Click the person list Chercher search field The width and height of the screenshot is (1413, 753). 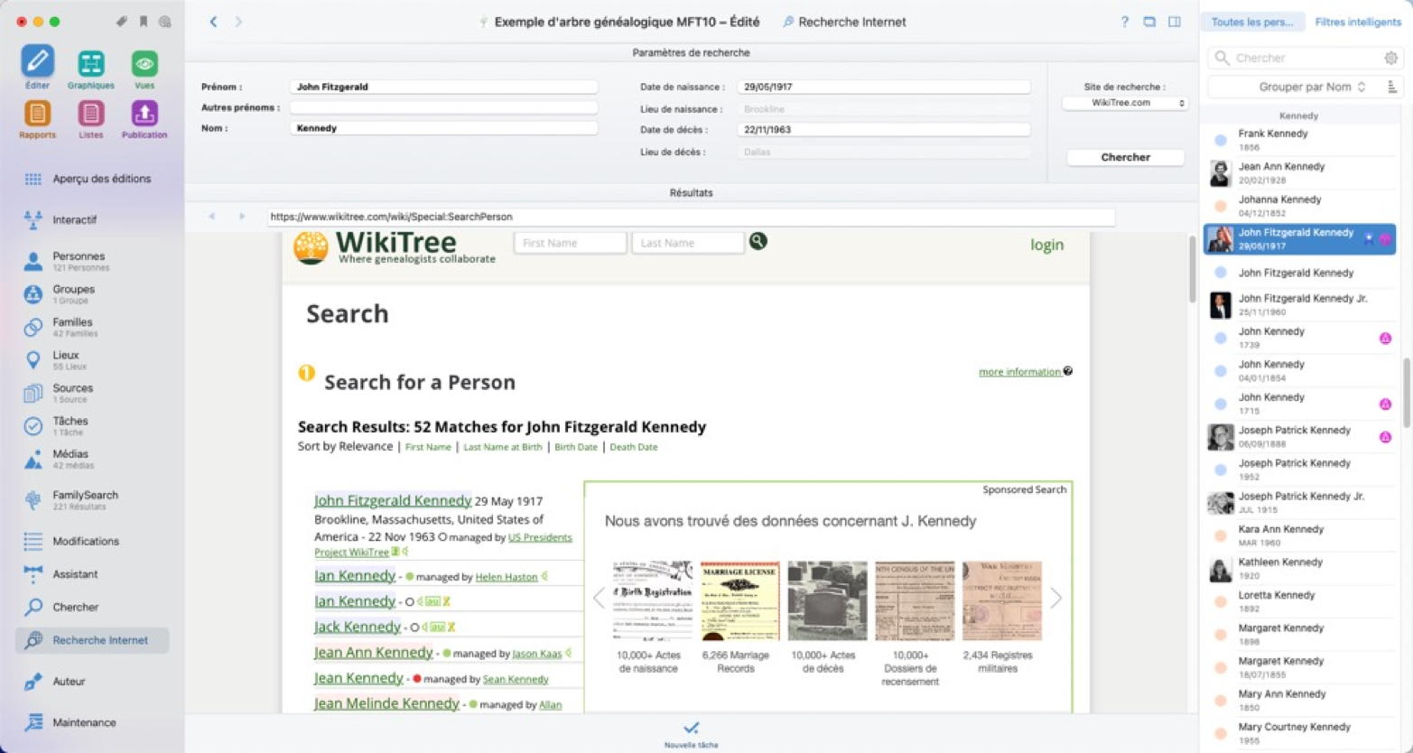click(1304, 58)
